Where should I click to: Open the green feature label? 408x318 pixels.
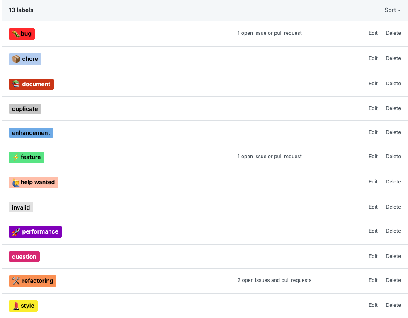[x=26, y=157]
